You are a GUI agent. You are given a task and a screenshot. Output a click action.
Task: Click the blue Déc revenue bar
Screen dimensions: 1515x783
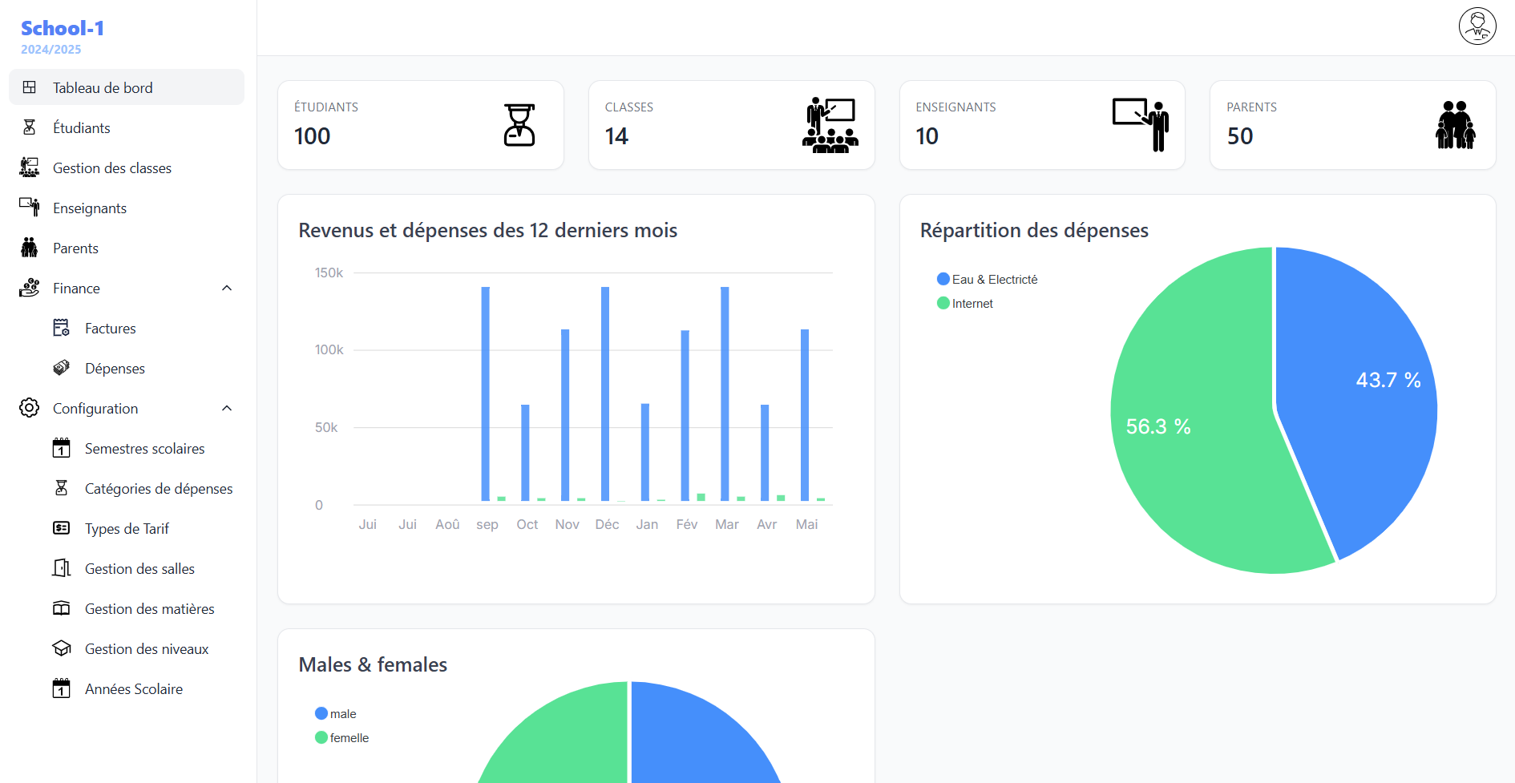605,394
